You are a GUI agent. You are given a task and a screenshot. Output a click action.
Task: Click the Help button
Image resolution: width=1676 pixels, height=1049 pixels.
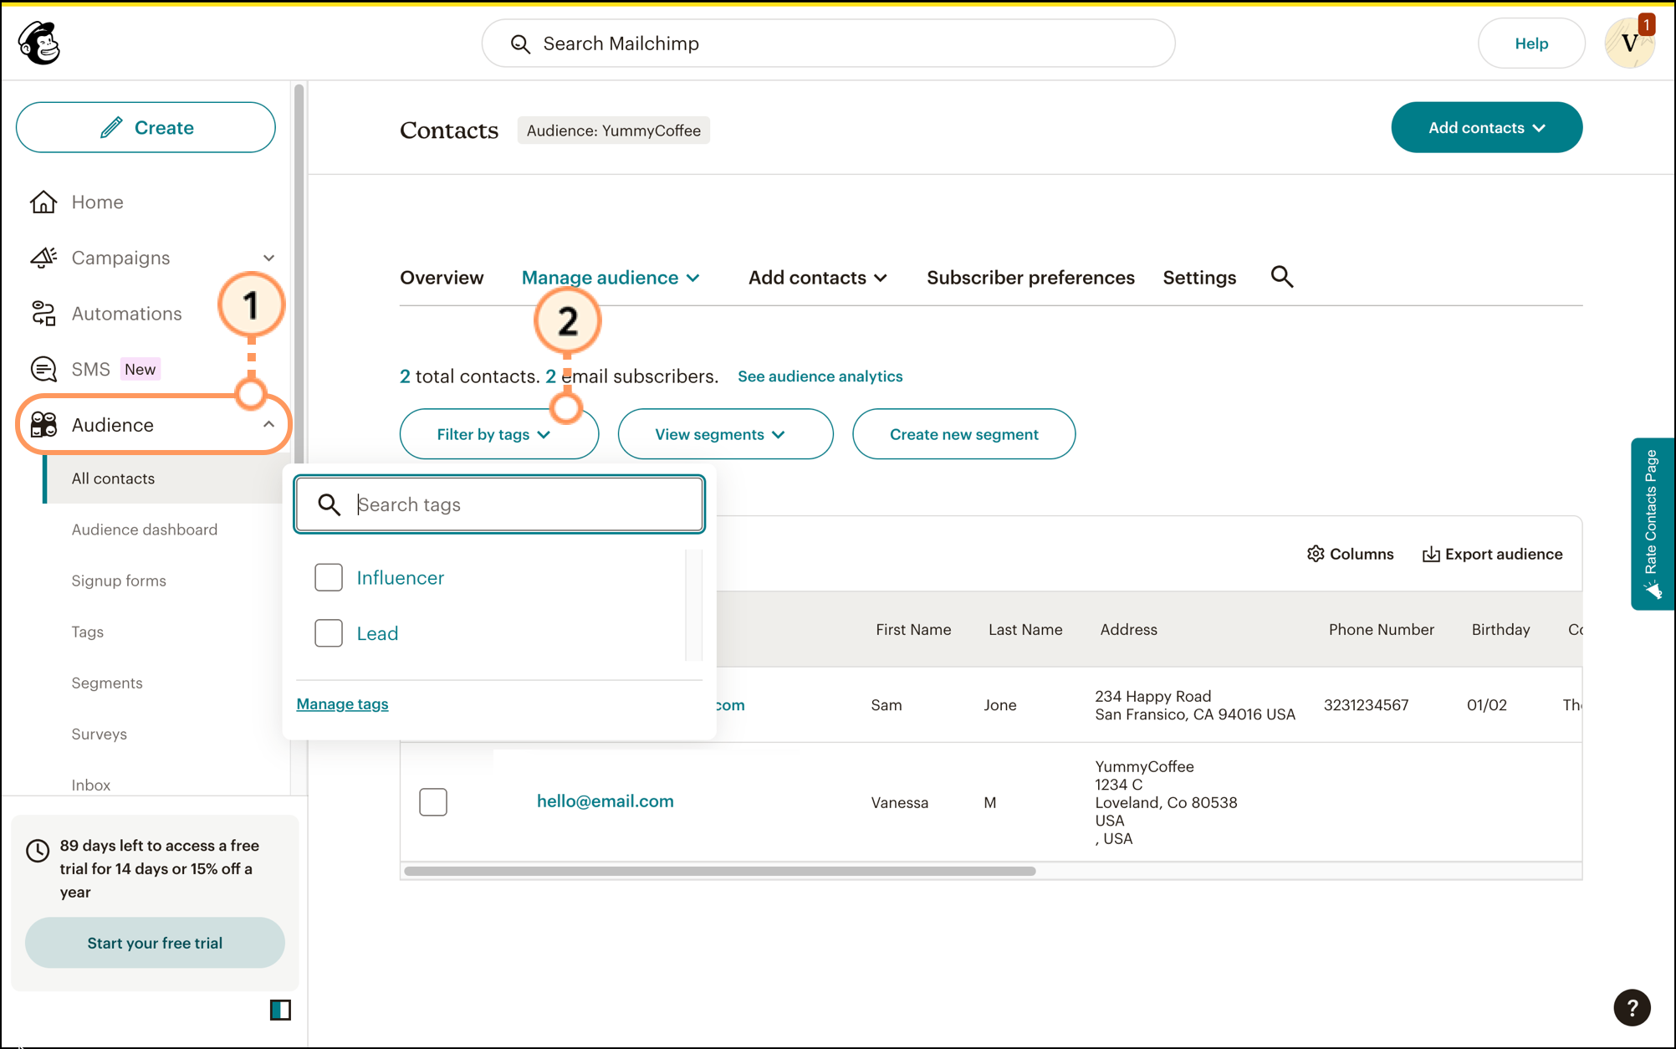[x=1531, y=43]
